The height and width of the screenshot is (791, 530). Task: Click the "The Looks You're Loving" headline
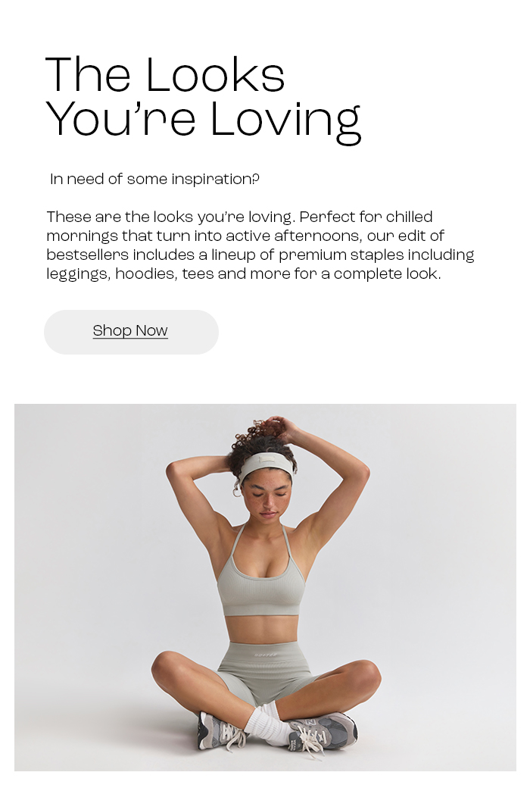pos(203,98)
